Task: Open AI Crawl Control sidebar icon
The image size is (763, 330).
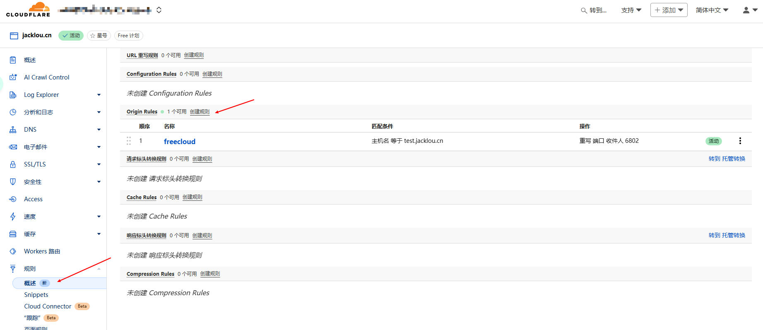Action: (x=13, y=77)
